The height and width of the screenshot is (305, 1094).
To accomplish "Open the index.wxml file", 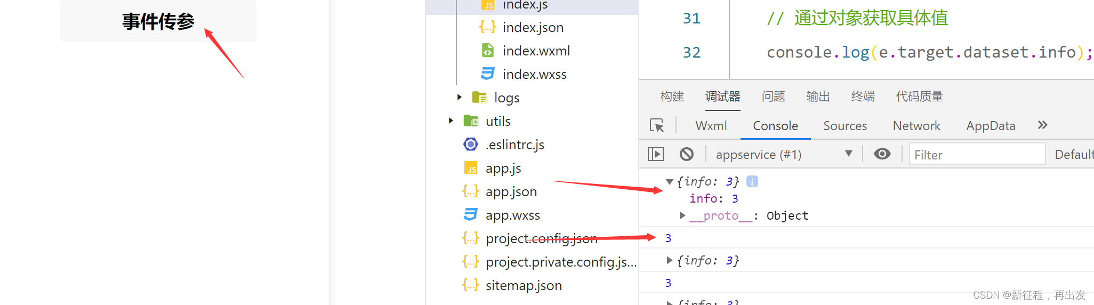I will tap(536, 51).
